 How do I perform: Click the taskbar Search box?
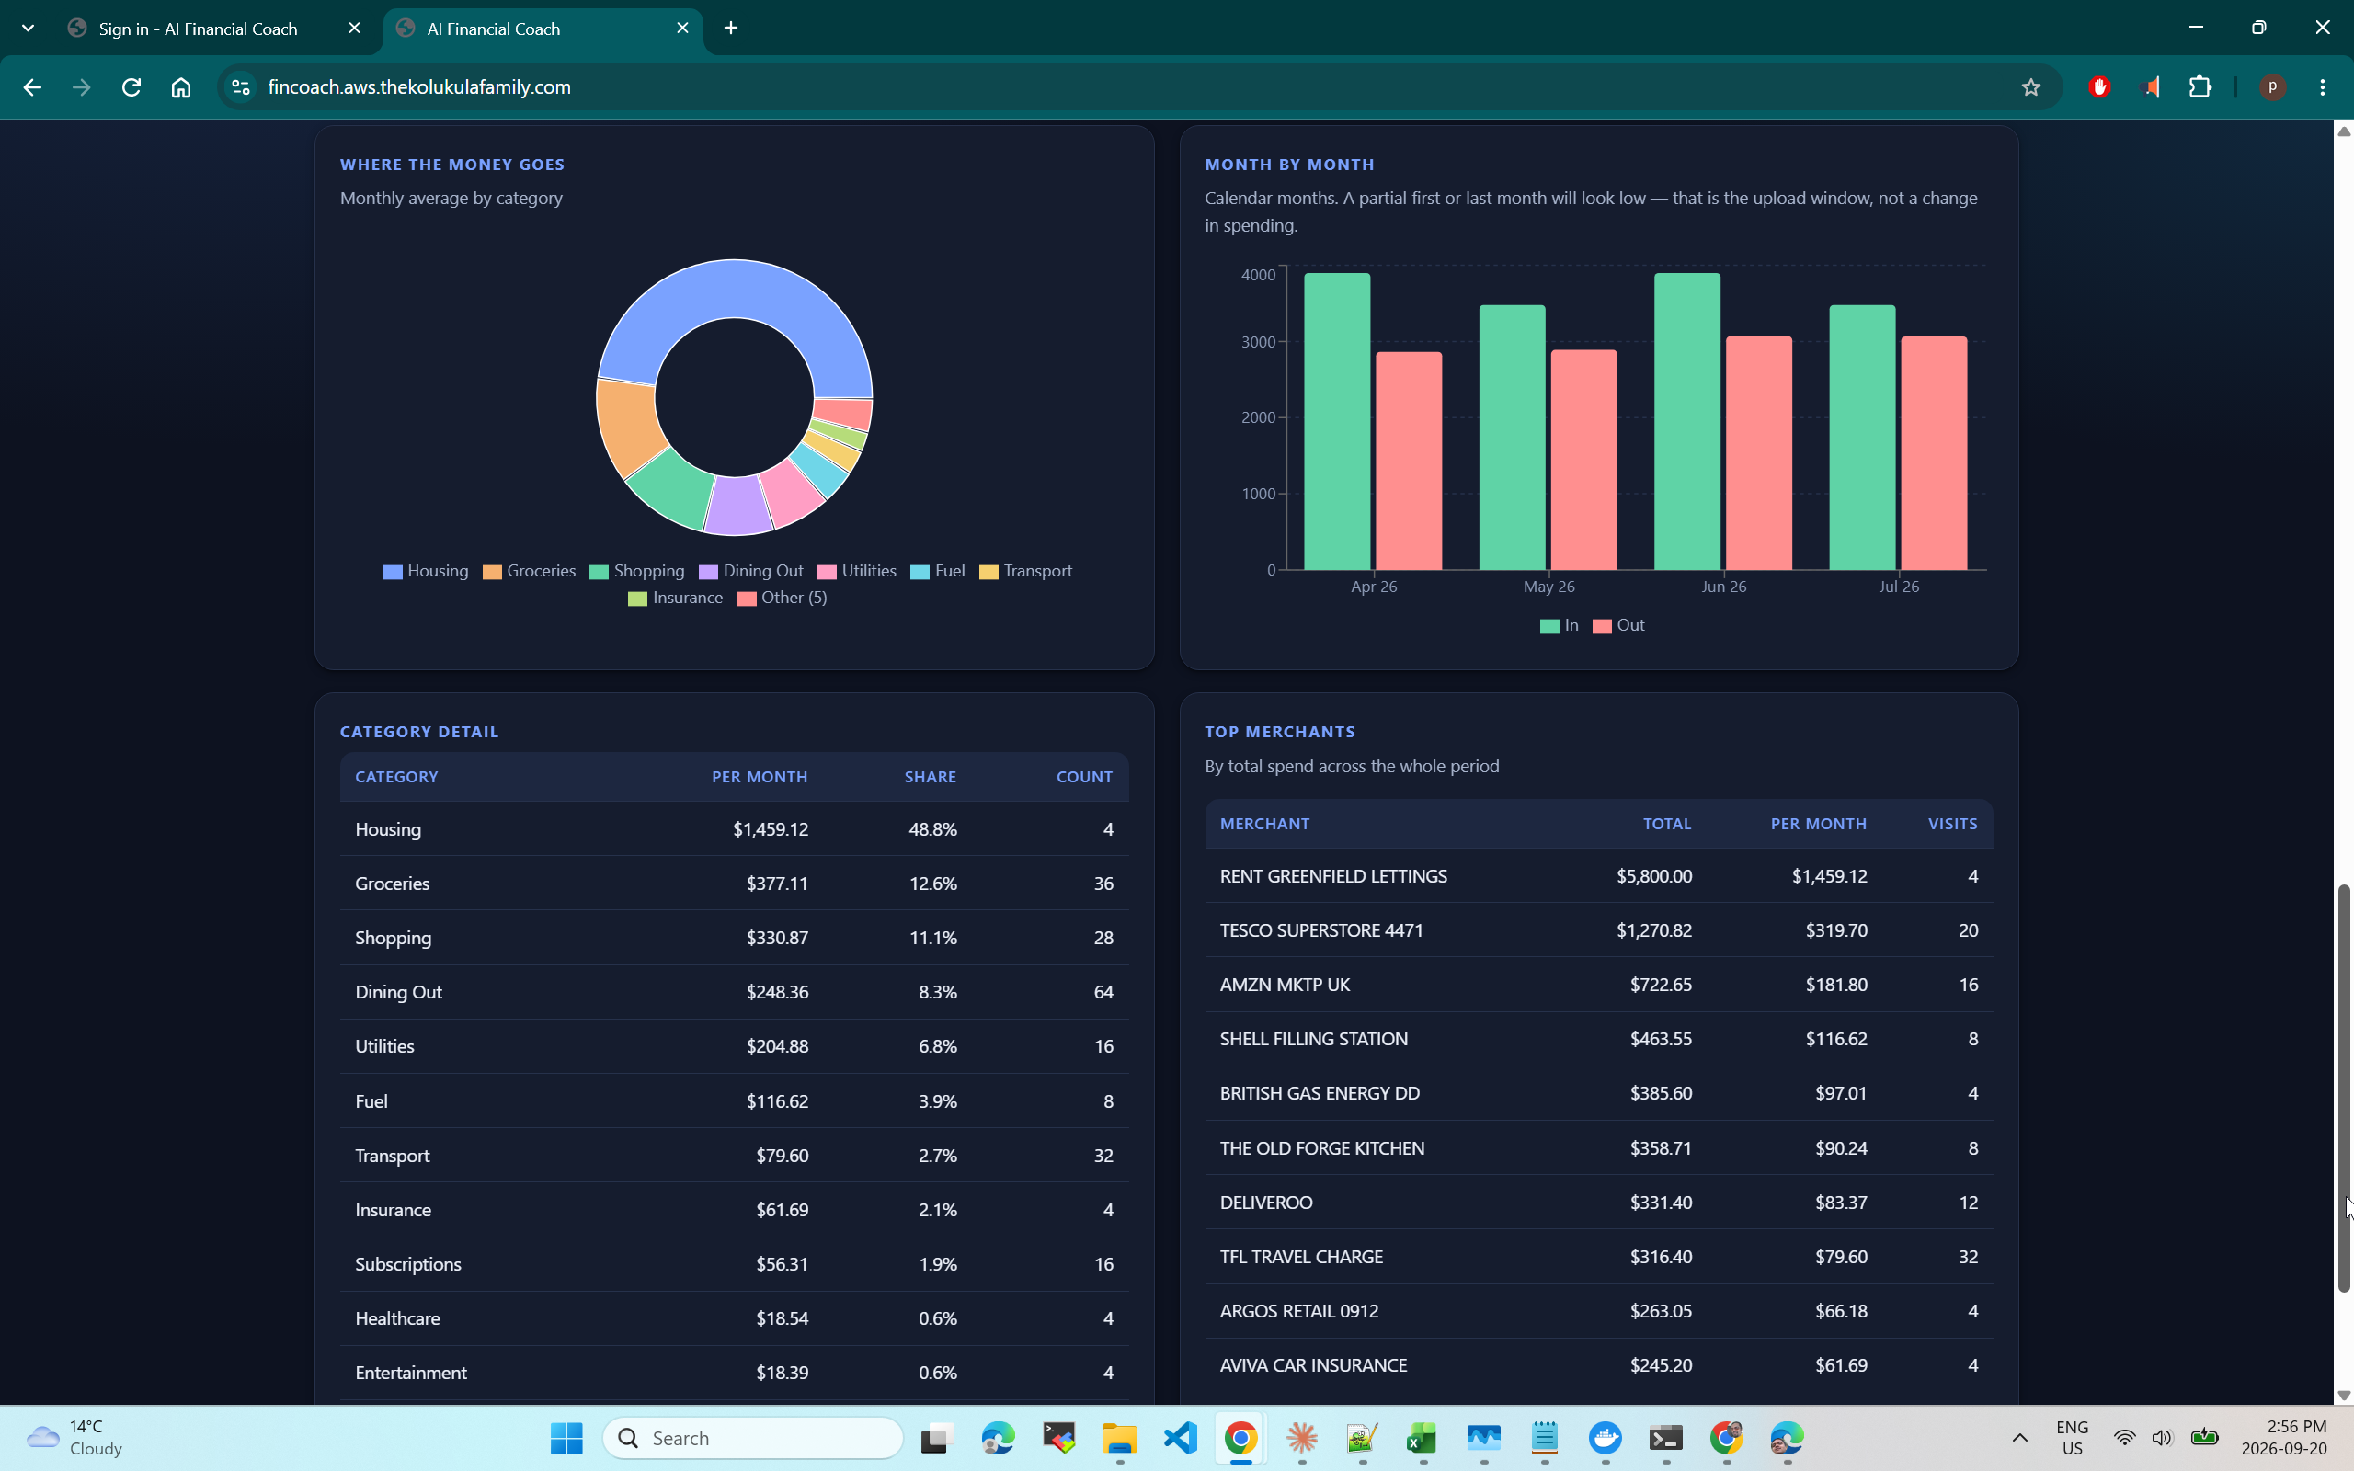753,1438
